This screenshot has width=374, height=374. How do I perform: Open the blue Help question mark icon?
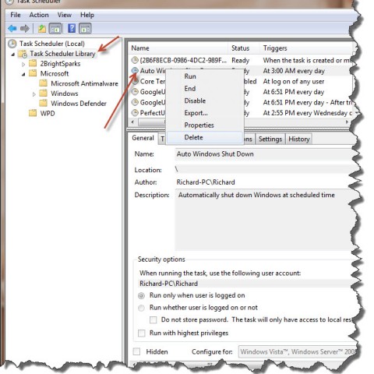tap(72, 28)
